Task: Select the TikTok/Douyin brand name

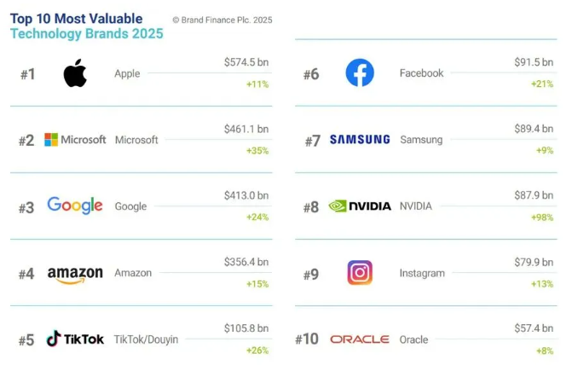Action: pyautogui.click(x=147, y=339)
